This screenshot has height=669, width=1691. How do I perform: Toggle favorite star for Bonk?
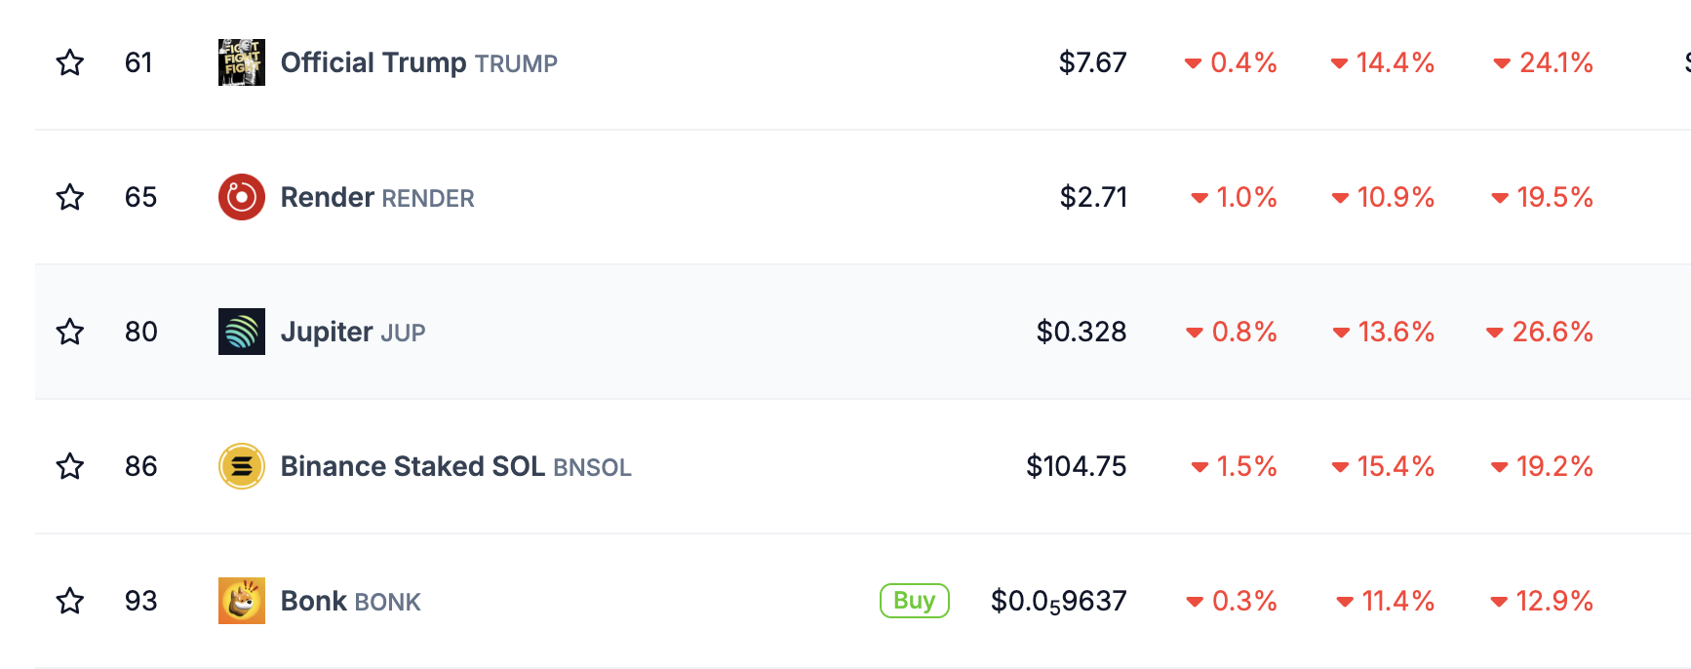[x=70, y=602]
